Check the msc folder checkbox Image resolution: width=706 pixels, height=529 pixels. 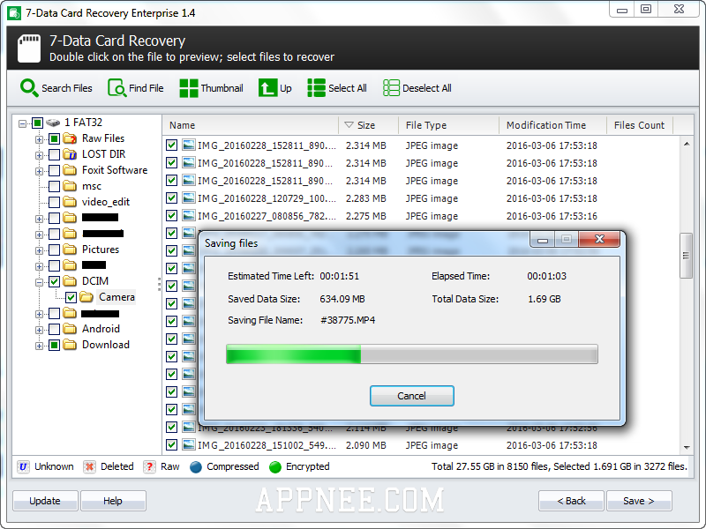click(54, 186)
